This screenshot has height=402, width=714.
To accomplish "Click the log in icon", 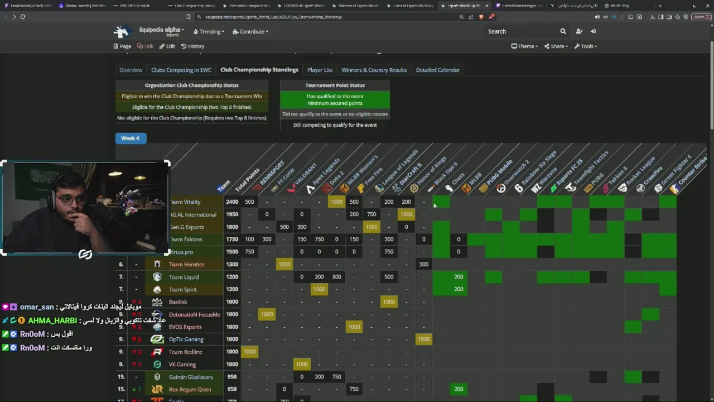I will click(593, 31).
